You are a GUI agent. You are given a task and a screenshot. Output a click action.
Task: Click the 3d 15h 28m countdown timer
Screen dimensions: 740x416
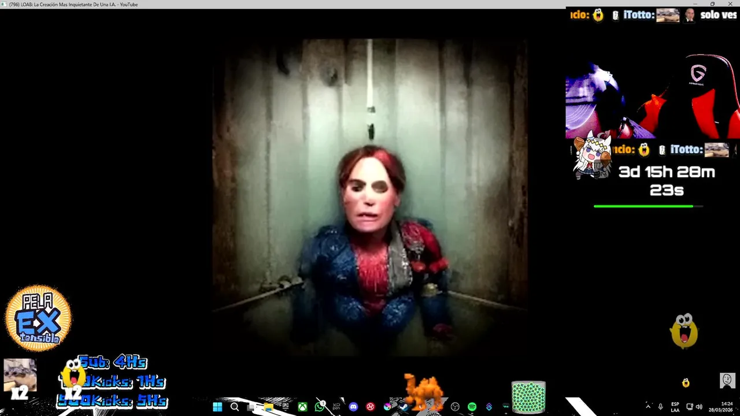pyautogui.click(x=667, y=181)
